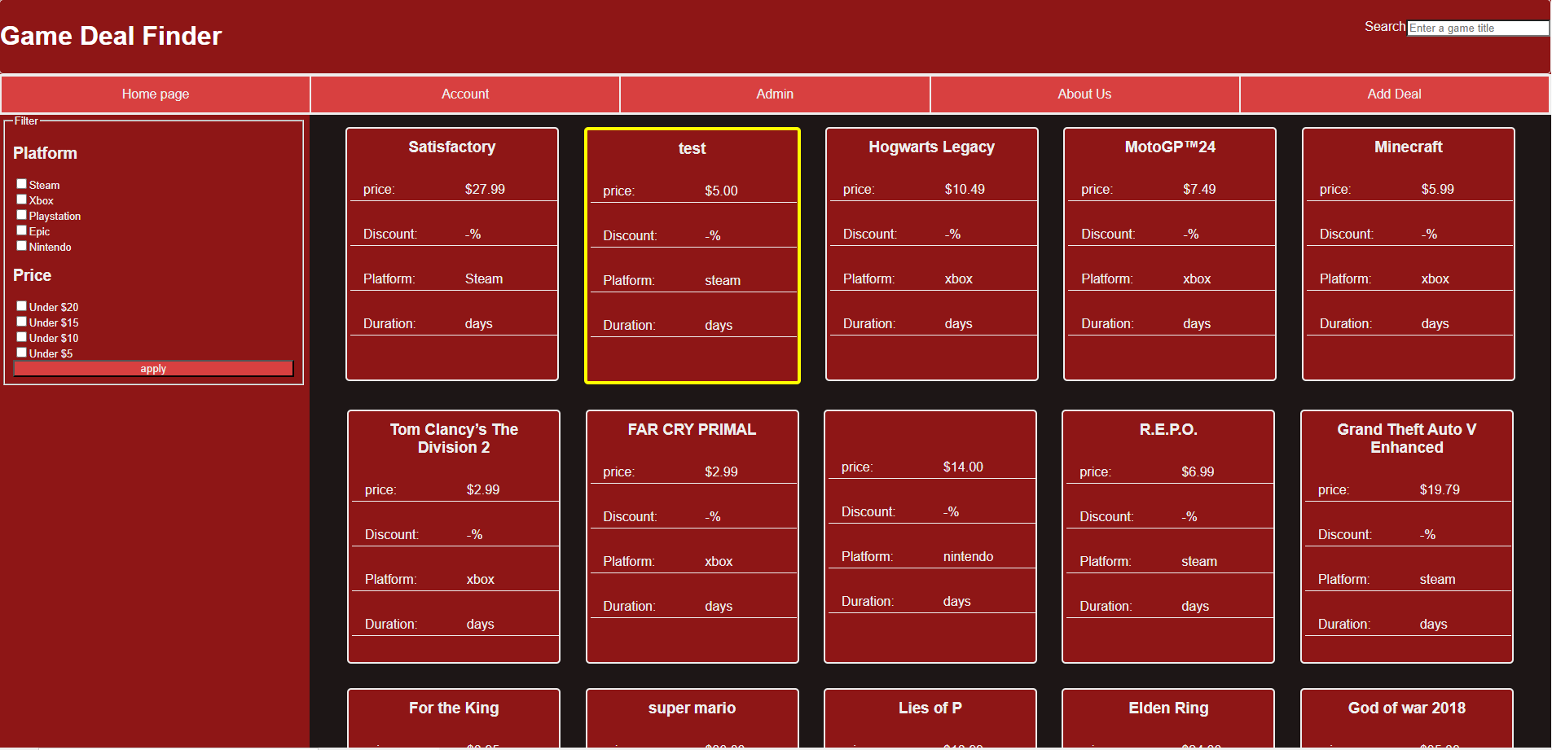Check the Under $20 price filter
The height and width of the screenshot is (750, 1552).
21,305
